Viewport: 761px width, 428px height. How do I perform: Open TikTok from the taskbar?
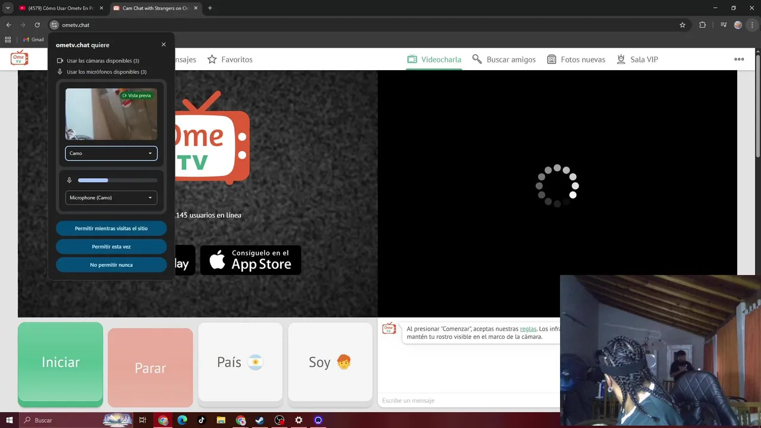click(x=202, y=420)
